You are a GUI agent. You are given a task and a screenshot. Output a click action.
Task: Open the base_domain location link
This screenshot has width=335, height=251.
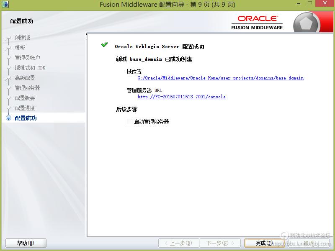coord(220,78)
